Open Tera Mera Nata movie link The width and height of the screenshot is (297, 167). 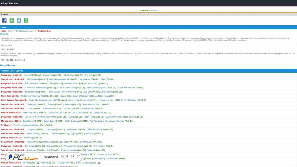coord(32,92)
